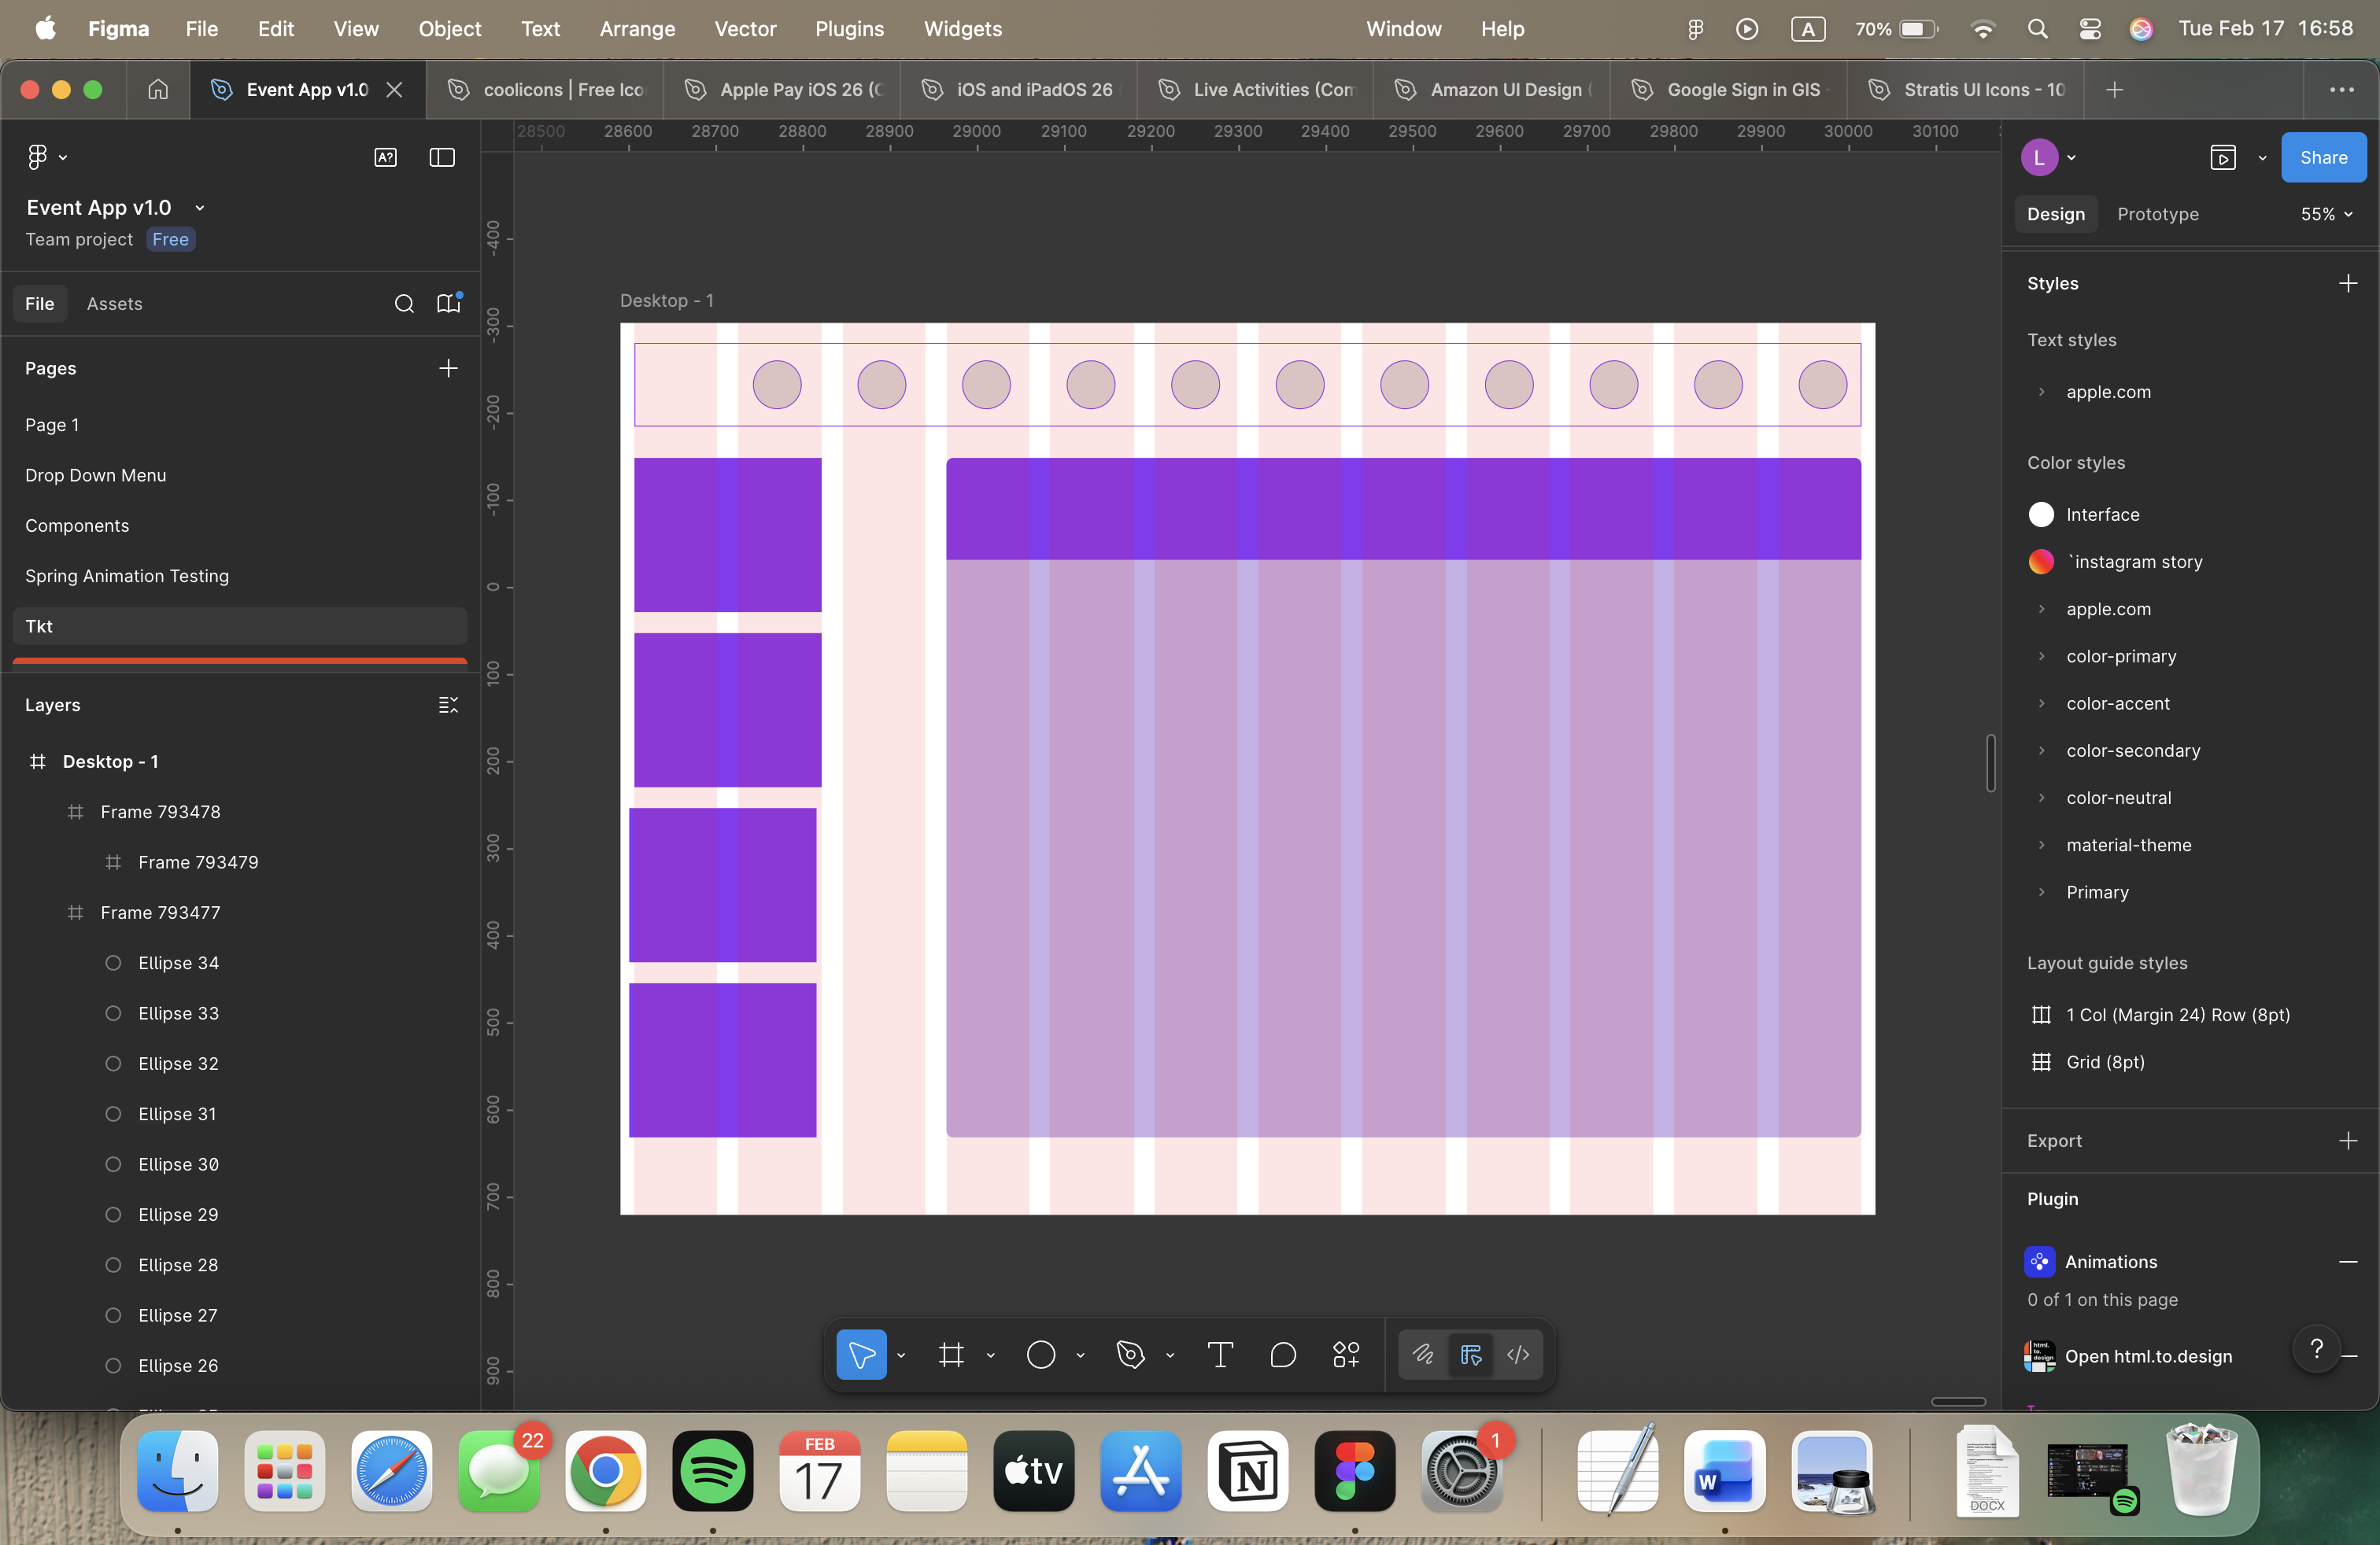Toggle the sidebar panel icon
This screenshot has width=2380, height=1545.
(442, 157)
